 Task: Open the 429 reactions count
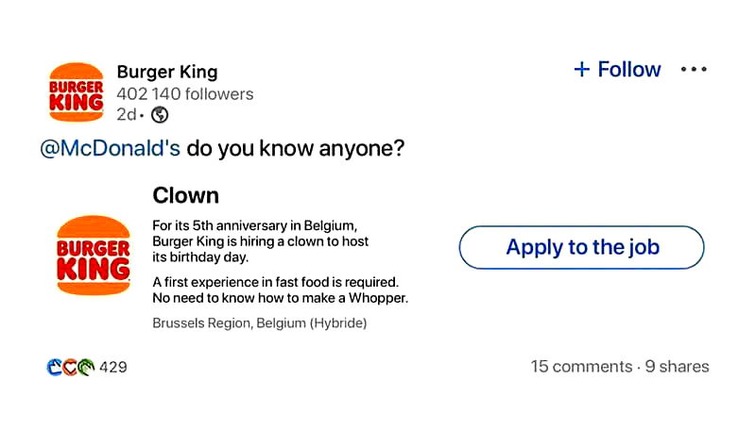coord(113,367)
